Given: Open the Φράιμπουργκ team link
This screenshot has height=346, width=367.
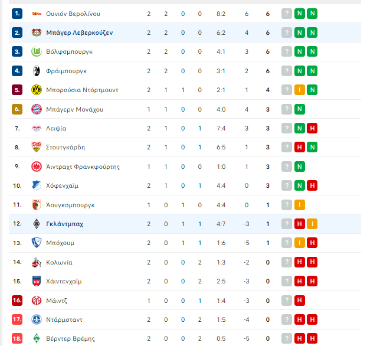Looking at the screenshot, I should point(66,71).
